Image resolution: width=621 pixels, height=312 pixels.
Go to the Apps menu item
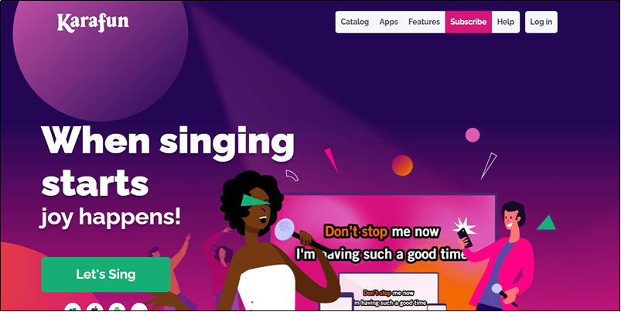coord(388,22)
